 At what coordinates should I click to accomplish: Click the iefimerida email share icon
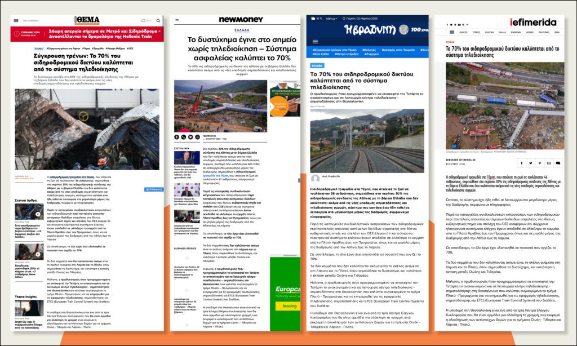[x=549, y=163]
